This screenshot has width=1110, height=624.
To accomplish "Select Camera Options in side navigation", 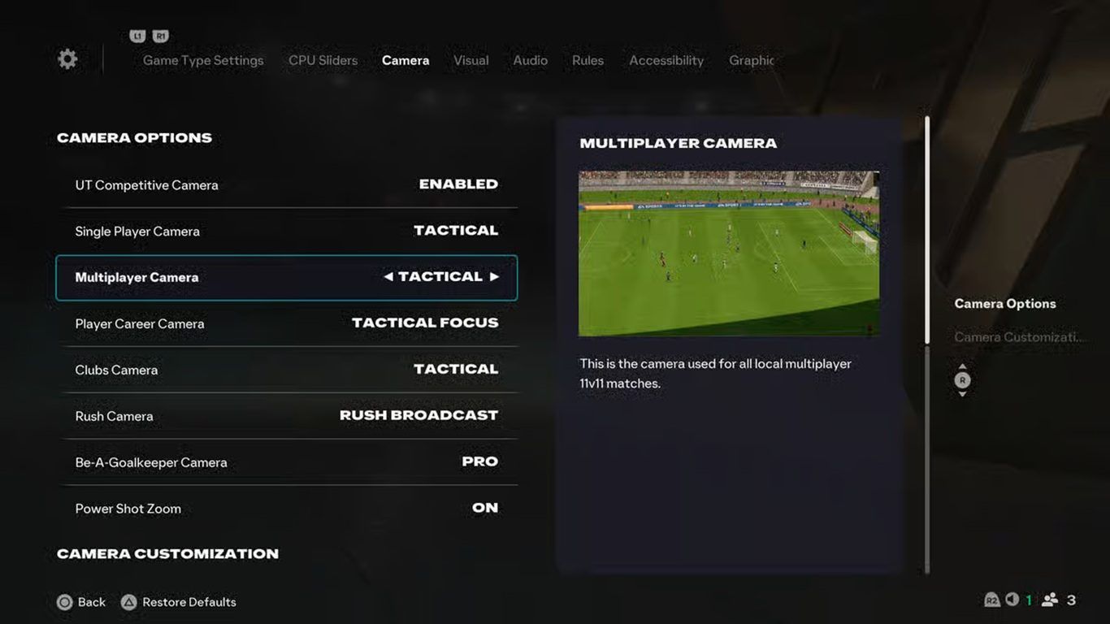I will point(1005,303).
